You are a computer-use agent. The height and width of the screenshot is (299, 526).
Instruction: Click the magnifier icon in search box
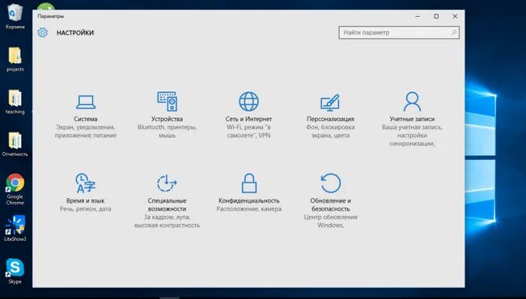[x=454, y=32]
